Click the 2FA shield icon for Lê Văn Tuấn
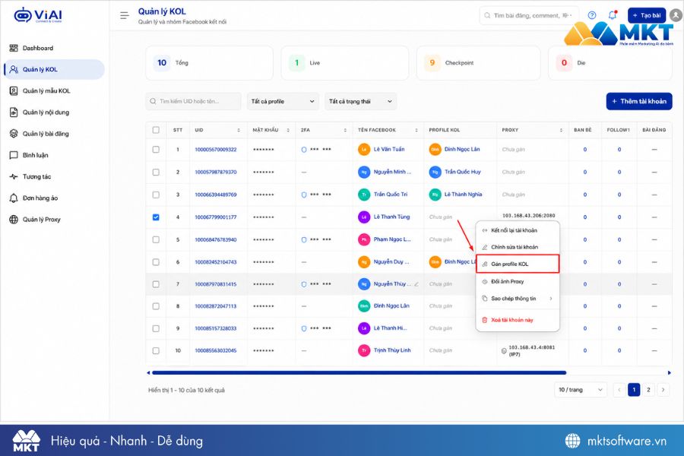The image size is (684, 456). click(303, 150)
